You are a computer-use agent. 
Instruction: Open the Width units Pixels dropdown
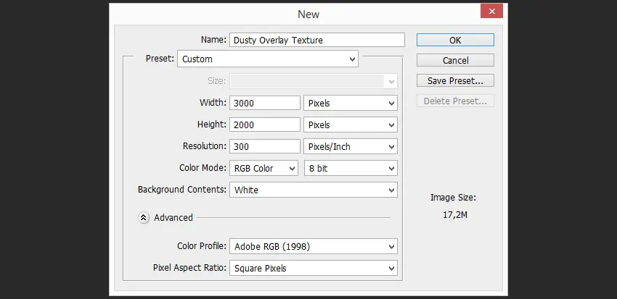coord(351,104)
